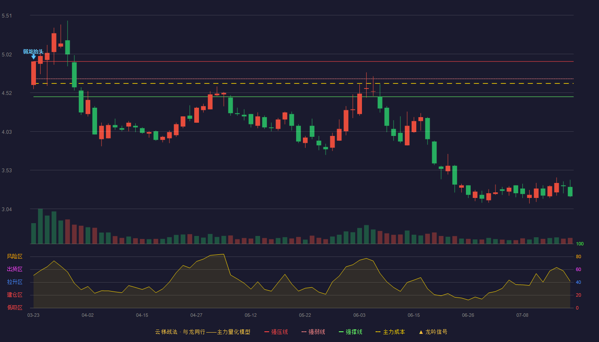599x342 pixels.
Task: Click the 05-22 date axis label
Action: pos(305,315)
